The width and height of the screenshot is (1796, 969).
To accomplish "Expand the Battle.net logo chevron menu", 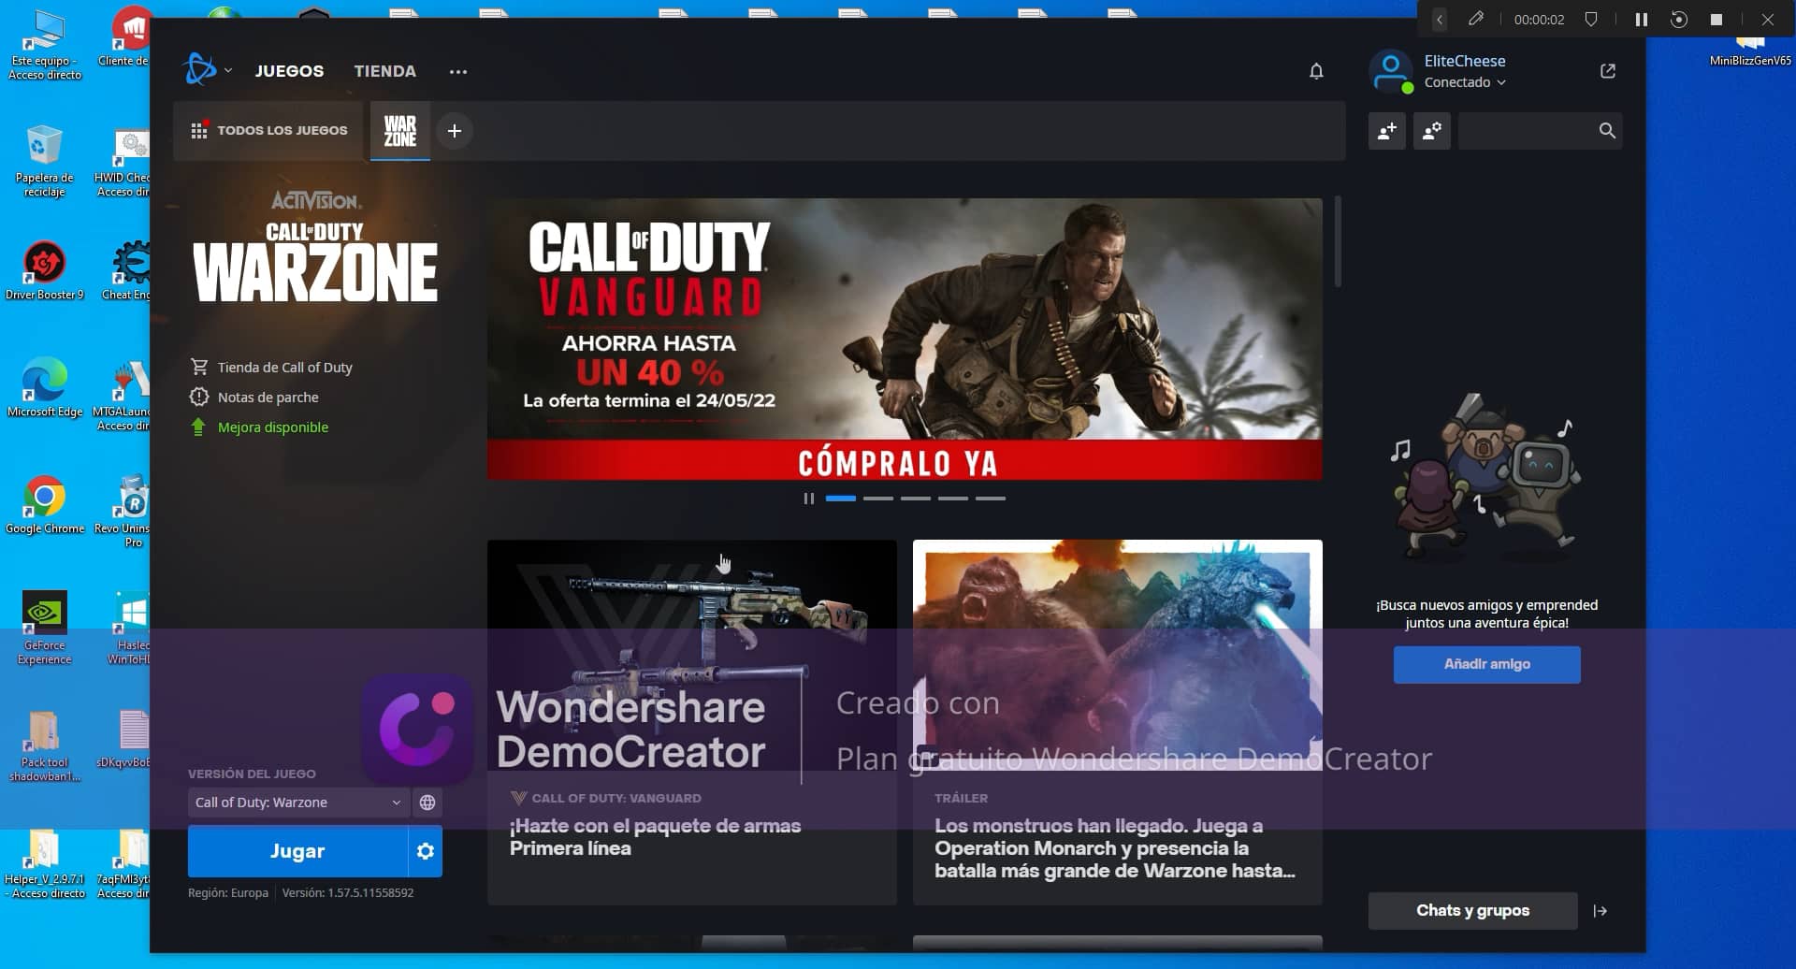I will pyautogui.click(x=227, y=71).
